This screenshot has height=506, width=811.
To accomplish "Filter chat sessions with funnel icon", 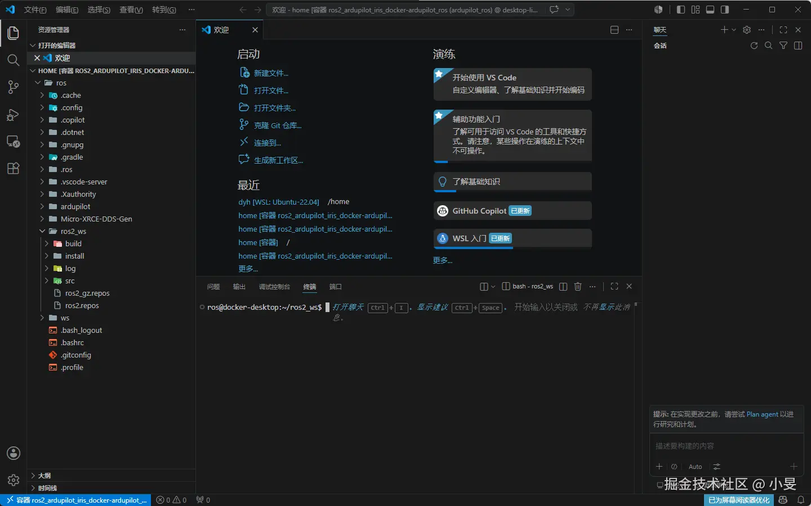I will [783, 46].
